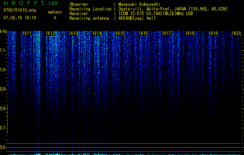Click the A504HB(yagi 4el) antenna value
This screenshot has height=155, width=244.
point(137,18)
